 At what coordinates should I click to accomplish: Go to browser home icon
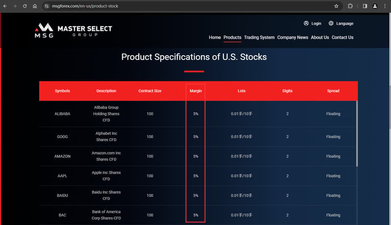point(35,6)
